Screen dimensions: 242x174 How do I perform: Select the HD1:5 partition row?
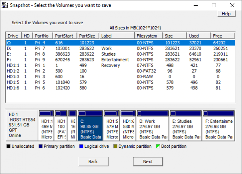point(121,82)
